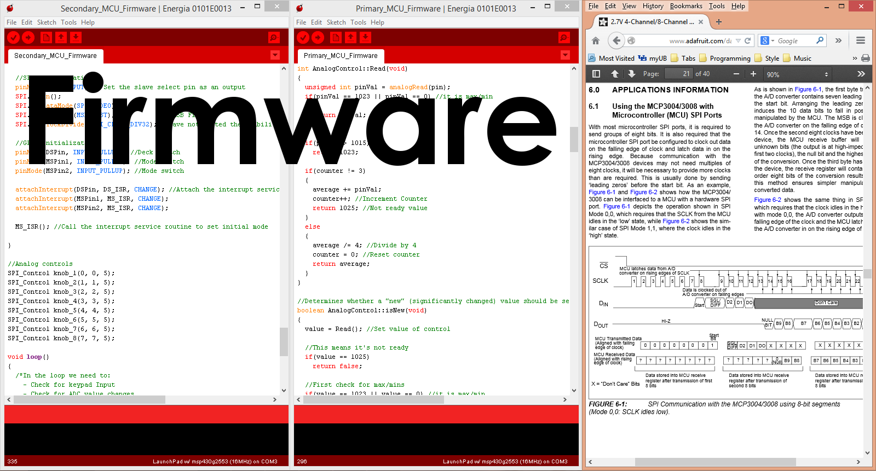Screen dimensions: 876x471
Task: Open tab dropdown arrow in Primary_MCU_Firmware window
Action: pyautogui.click(x=566, y=55)
